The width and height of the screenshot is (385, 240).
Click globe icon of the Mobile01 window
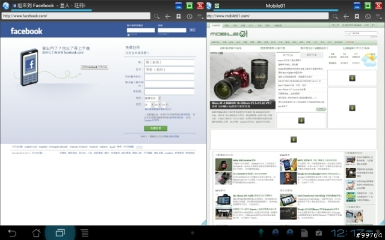(209, 5)
